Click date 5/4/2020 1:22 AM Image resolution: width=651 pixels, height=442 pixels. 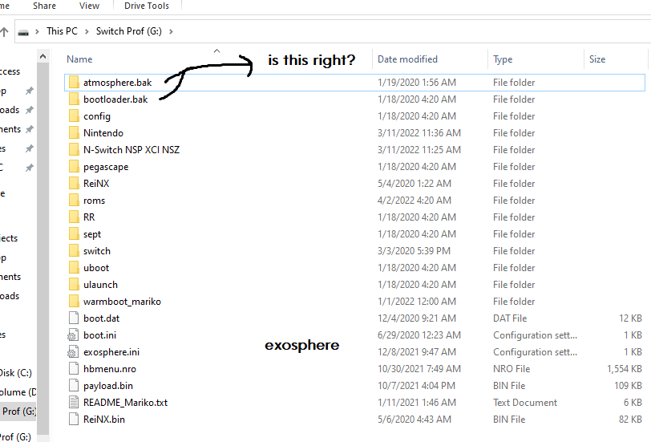(x=414, y=183)
